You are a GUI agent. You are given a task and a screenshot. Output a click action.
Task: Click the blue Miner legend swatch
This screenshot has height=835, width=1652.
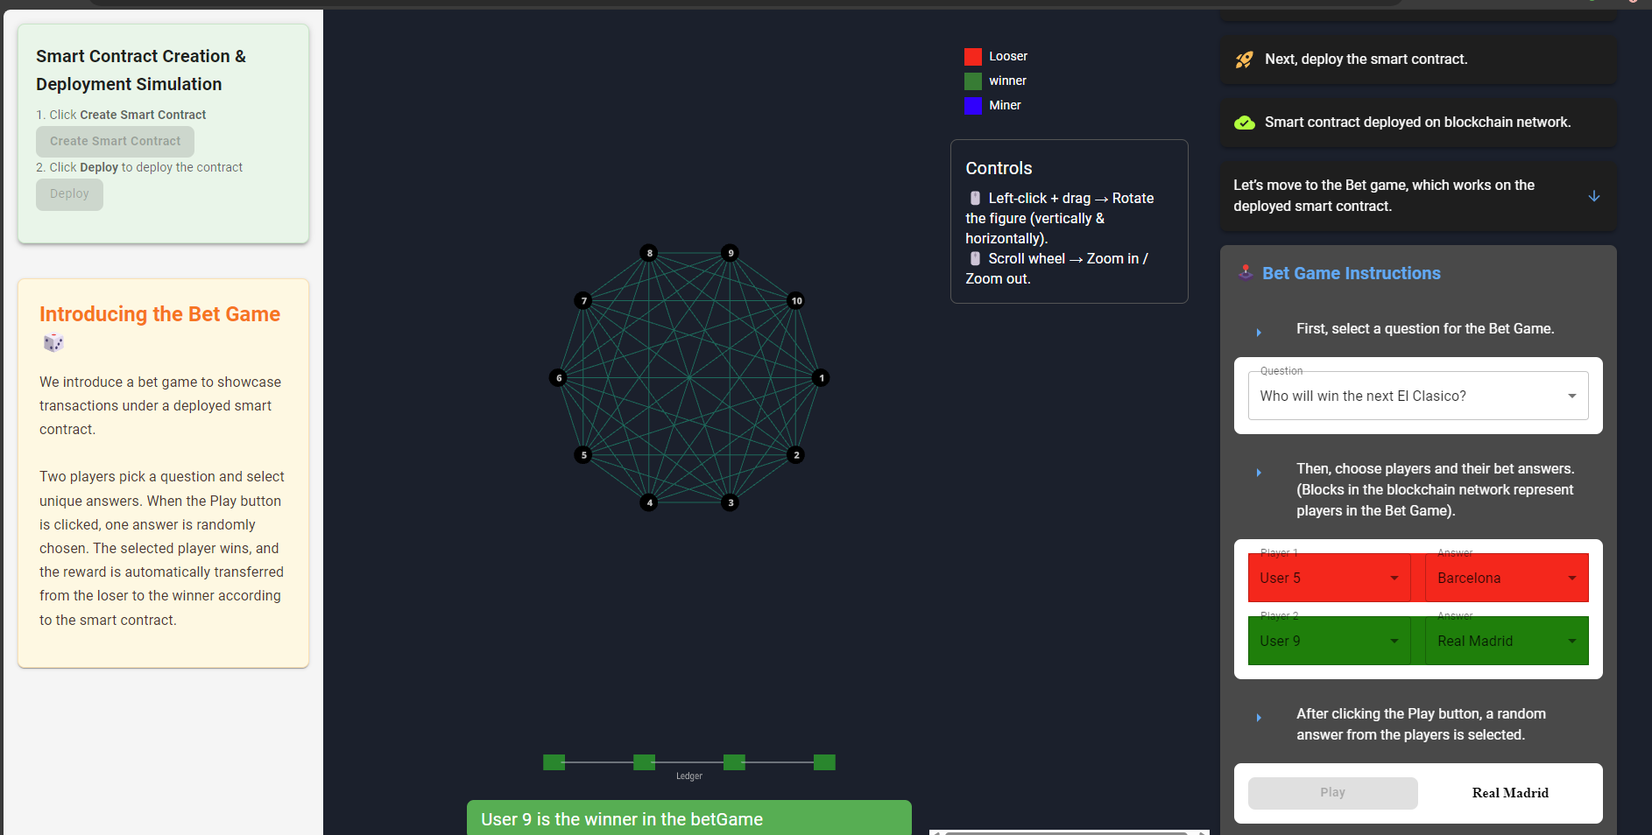[972, 106]
